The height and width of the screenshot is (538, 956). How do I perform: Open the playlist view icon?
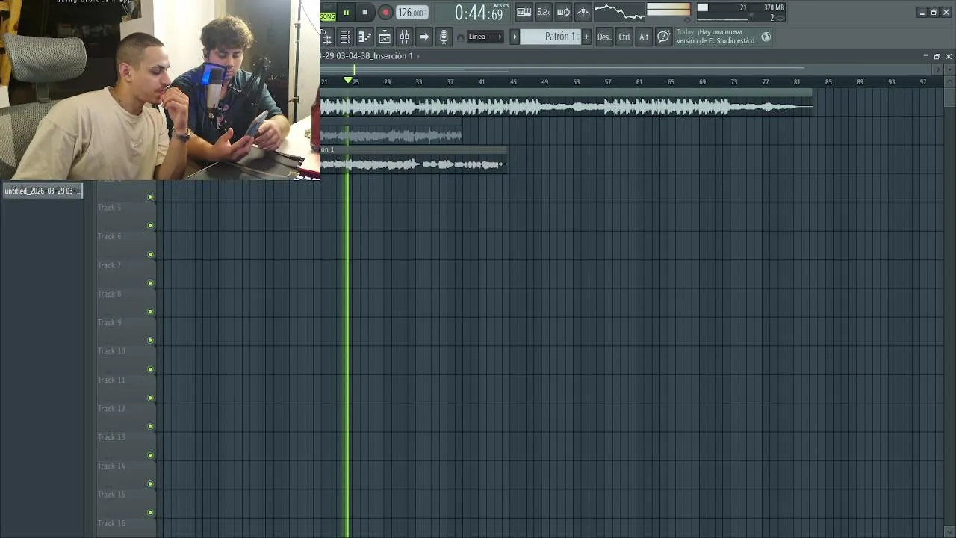(x=345, y=37)
